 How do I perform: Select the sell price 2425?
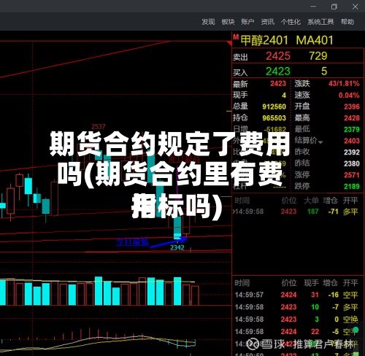pos(278,56)
